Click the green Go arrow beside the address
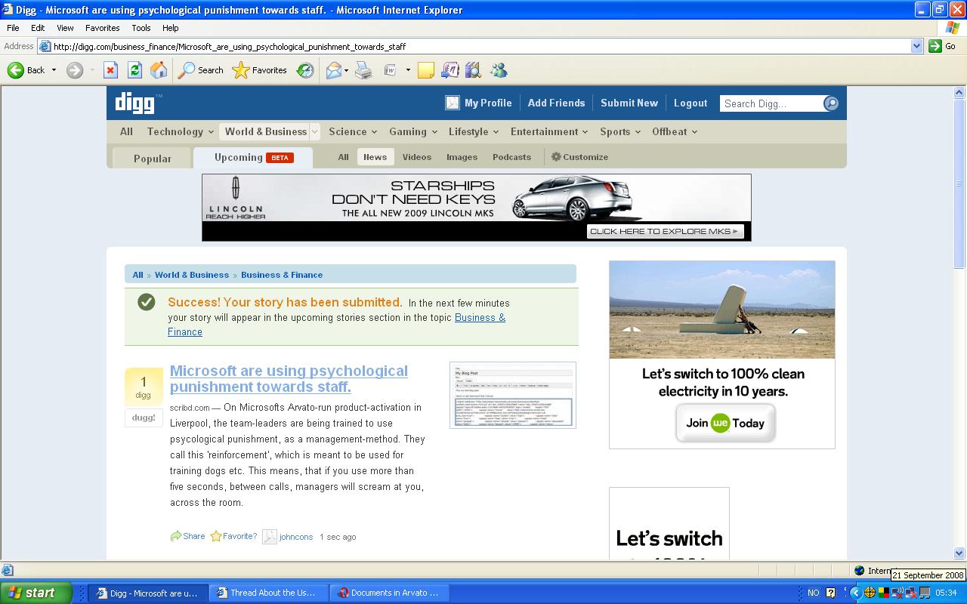The width and height of the screenshot is (967, 604). (935, 46)
